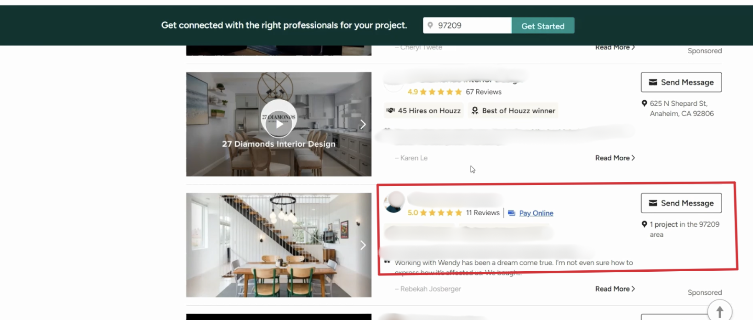This screenshot has width=753, height=320.
Task: Read More of Karen Le's review
Action: (615, 158)
